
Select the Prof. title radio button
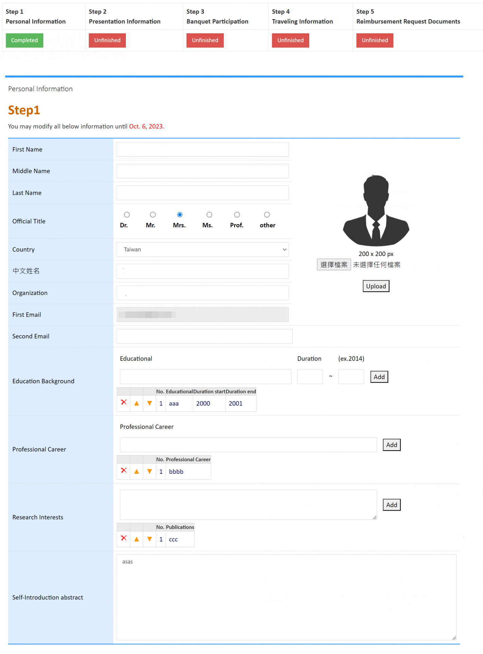(237, 215)
